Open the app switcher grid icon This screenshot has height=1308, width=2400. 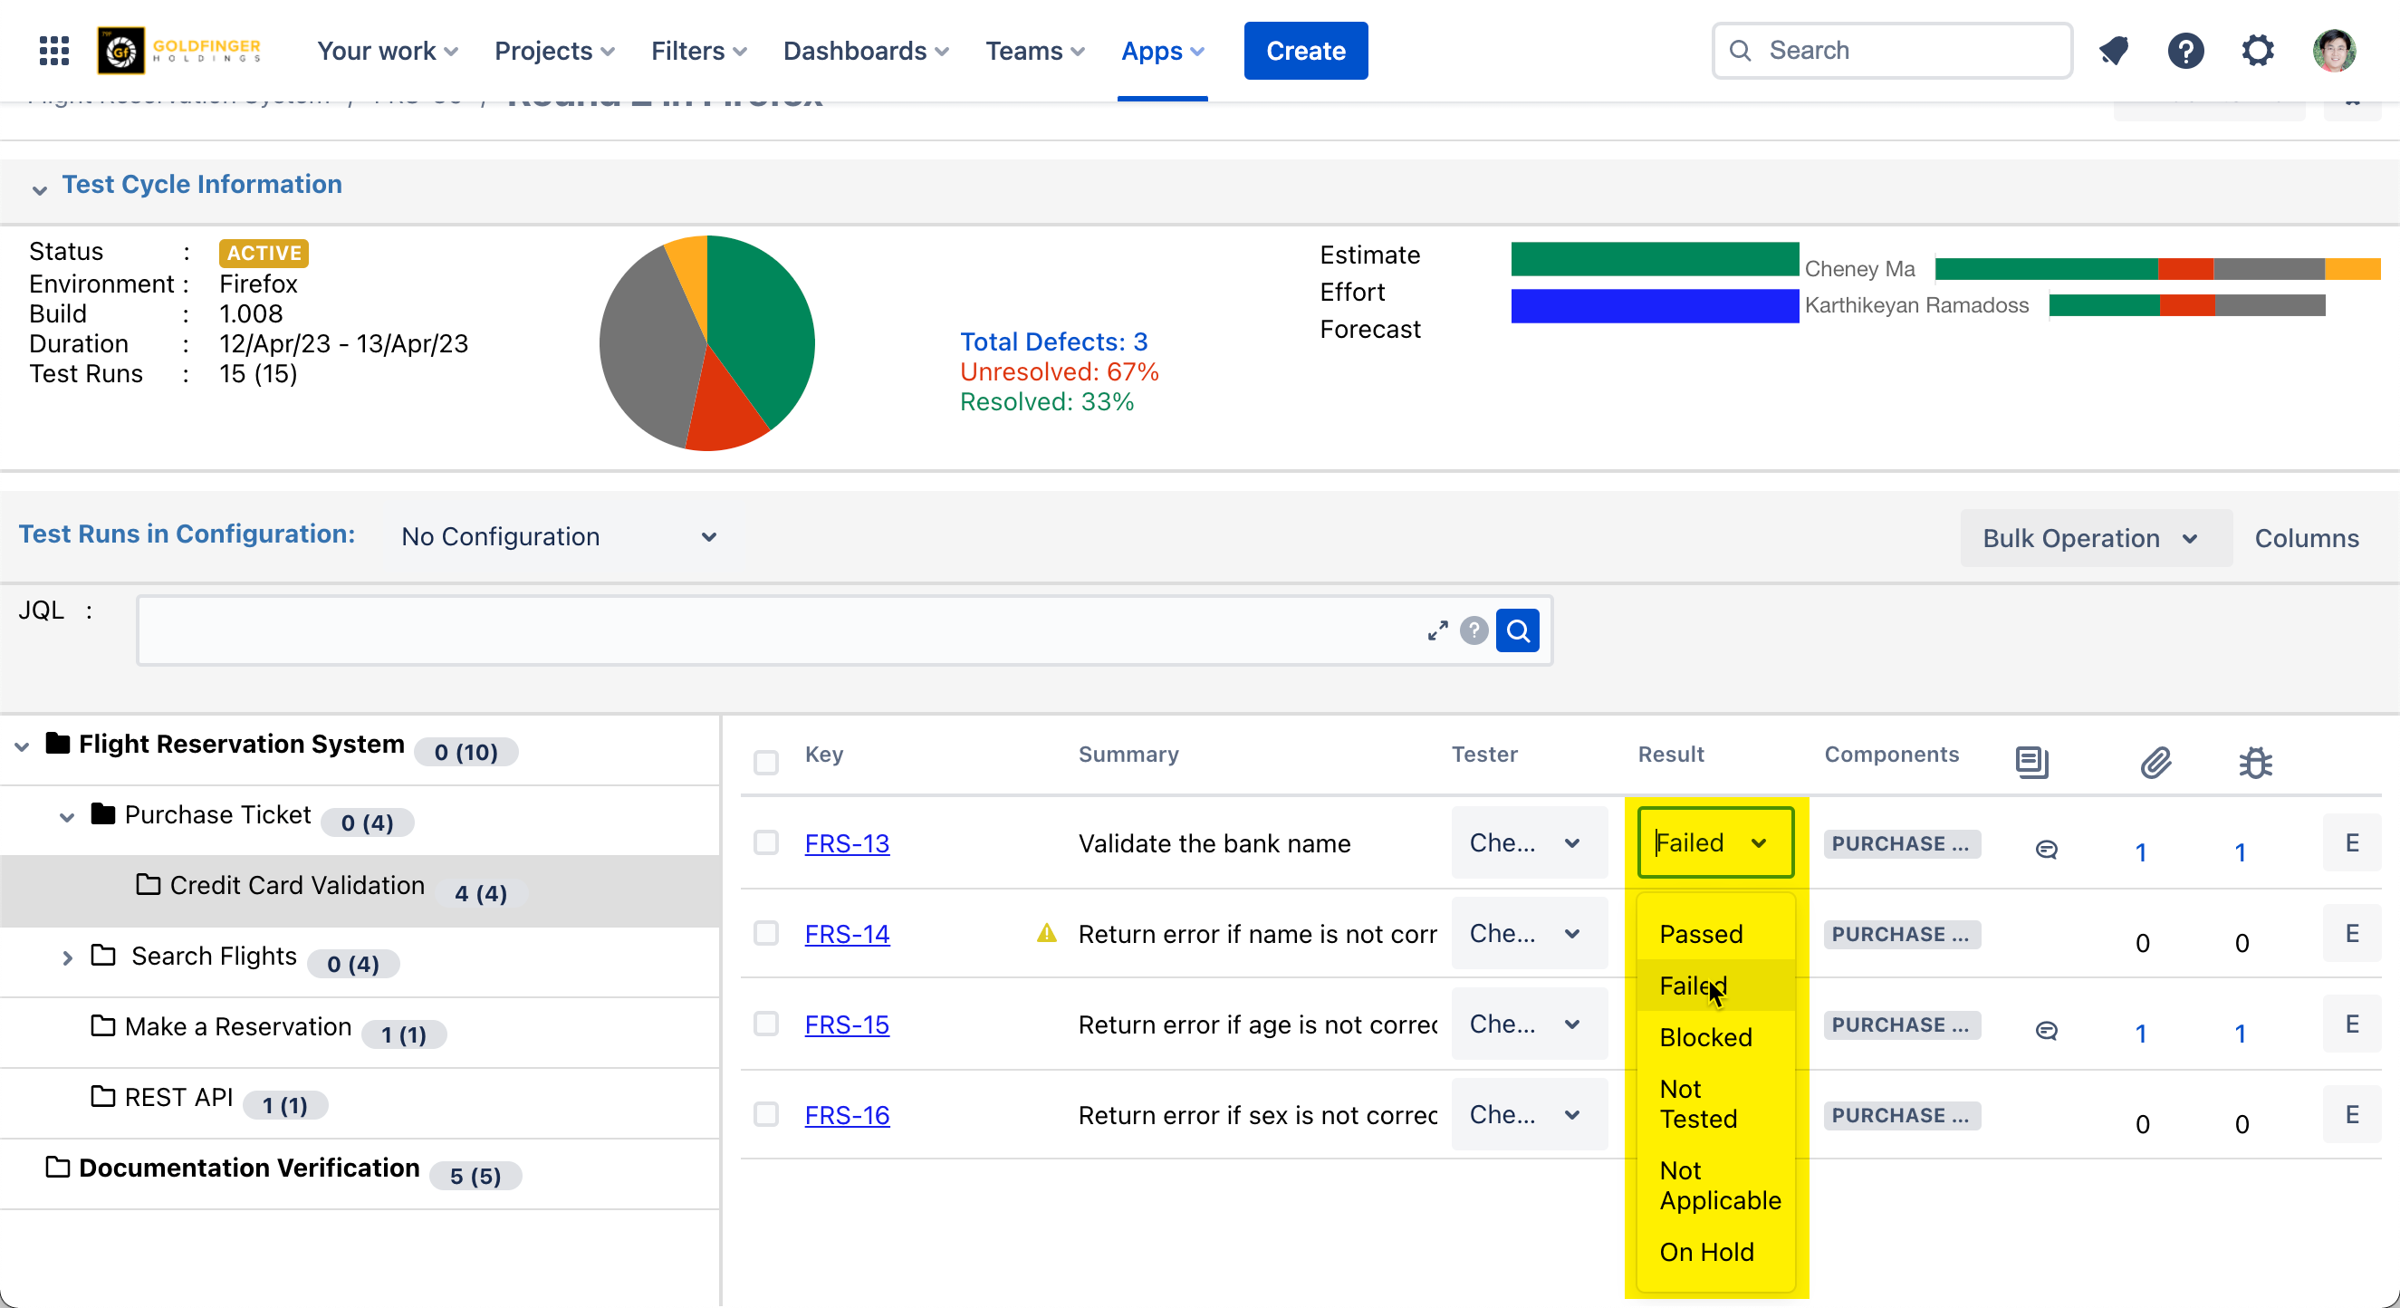(54, 51)
